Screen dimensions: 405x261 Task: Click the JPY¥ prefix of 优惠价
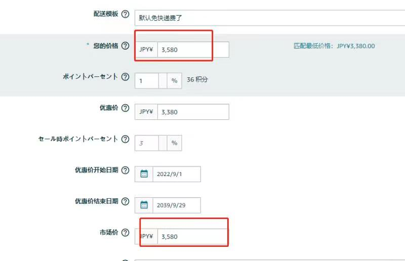coord(146,112)
